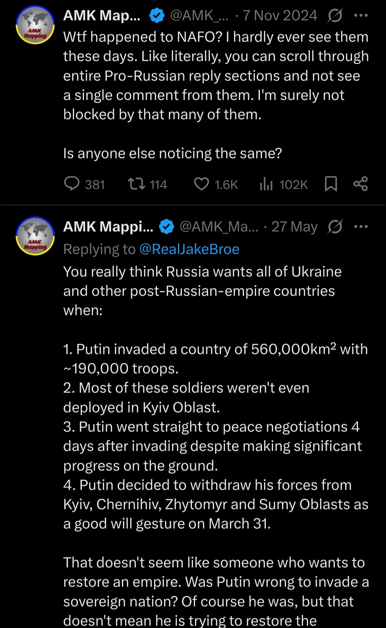This screenshot has width=386, height=628.
Task: View analytics icon showing 102K views
Action: (x=266, y=184)
